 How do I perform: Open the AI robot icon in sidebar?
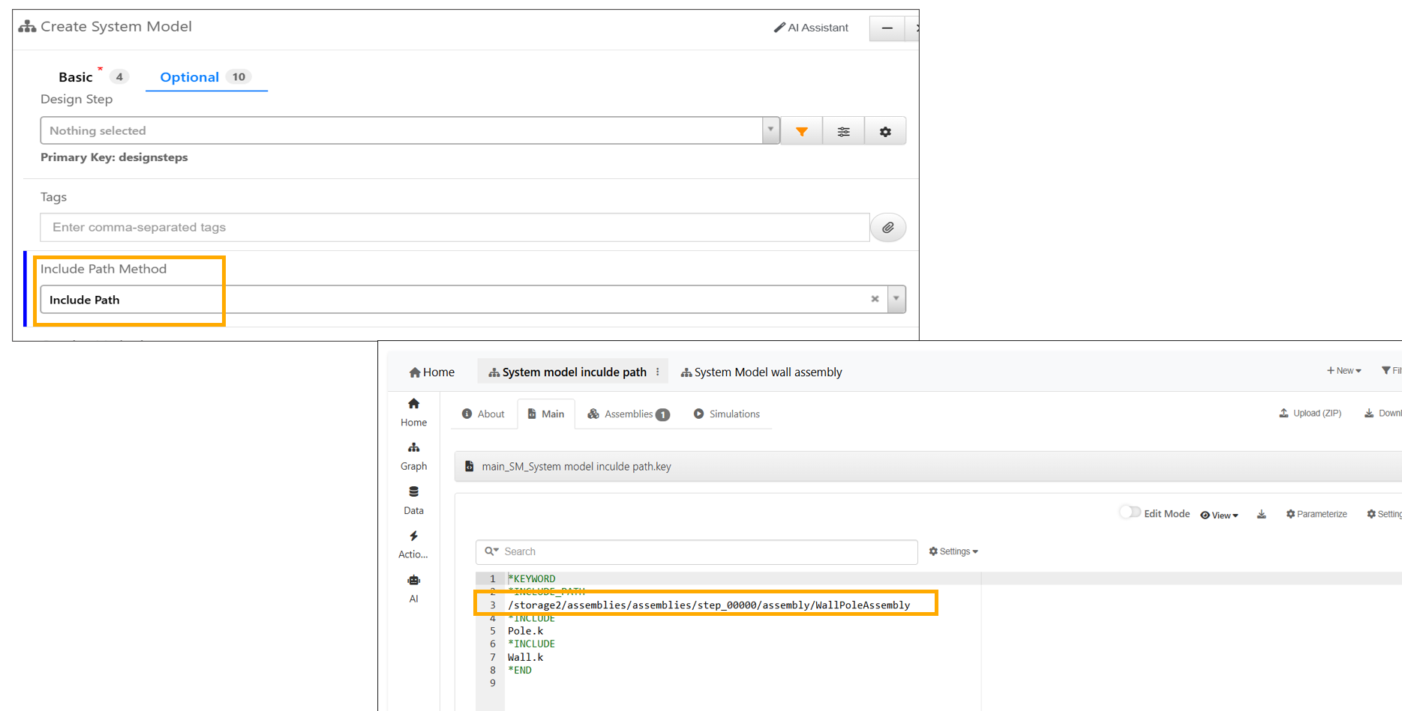[x=413, y=588]
